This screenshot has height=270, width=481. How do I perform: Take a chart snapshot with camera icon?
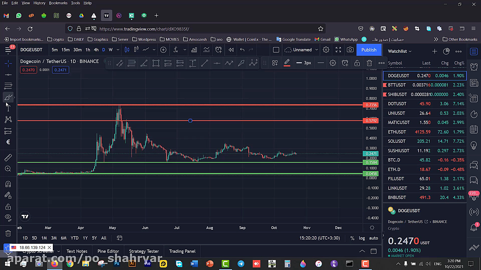(x=350, y=50)
